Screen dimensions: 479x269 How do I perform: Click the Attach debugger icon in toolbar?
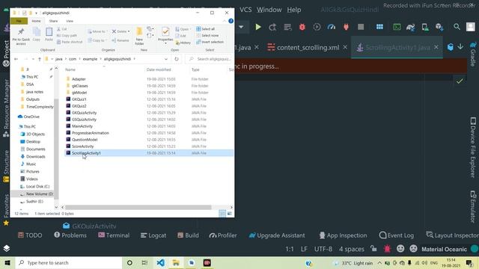point(346,27)
